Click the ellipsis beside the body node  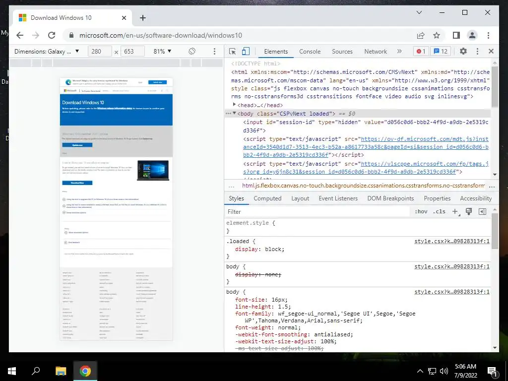(228, 114)
